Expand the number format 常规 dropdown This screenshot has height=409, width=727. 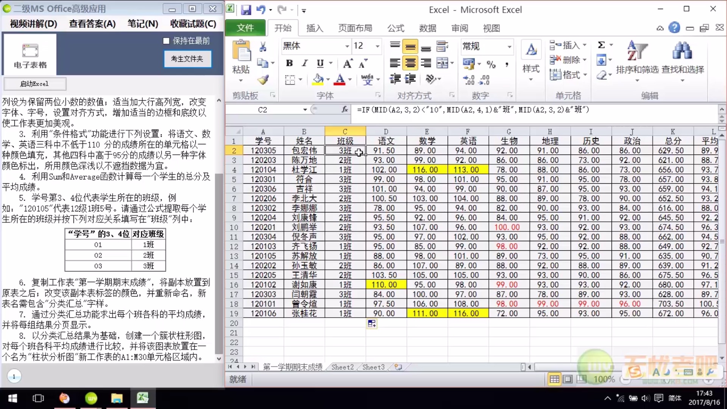(509, 47)
